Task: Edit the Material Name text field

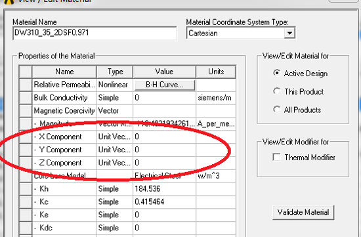Action: (x=95, y=33)
